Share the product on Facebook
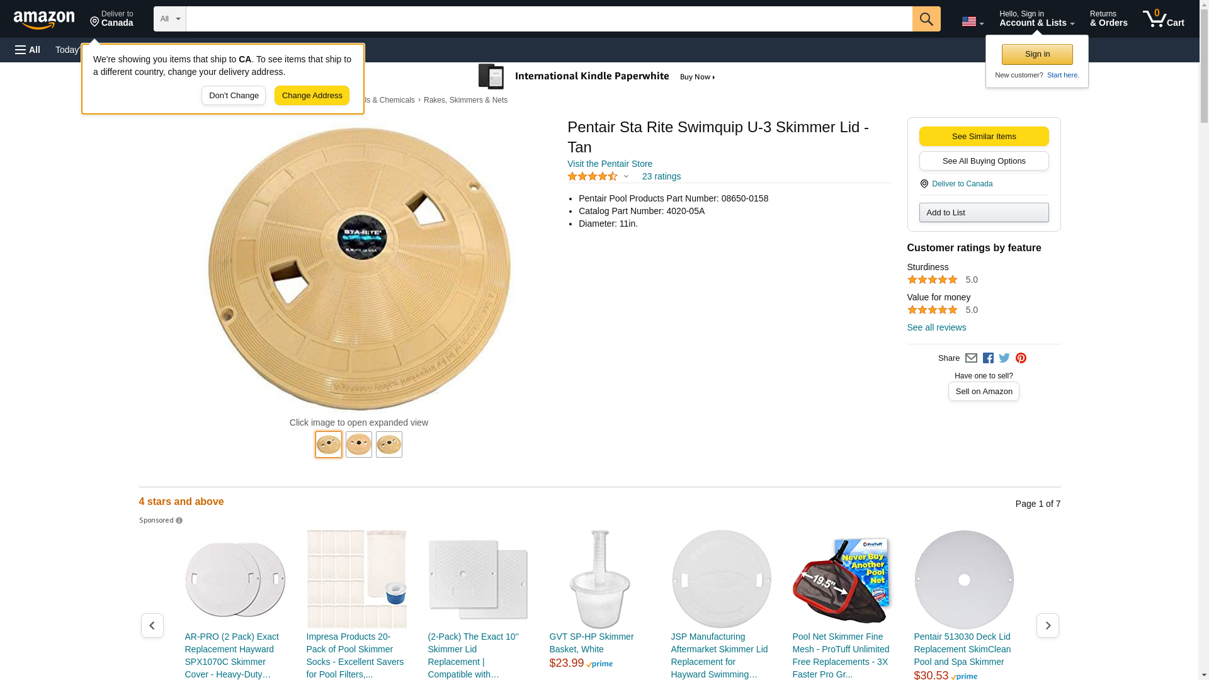 988,358
